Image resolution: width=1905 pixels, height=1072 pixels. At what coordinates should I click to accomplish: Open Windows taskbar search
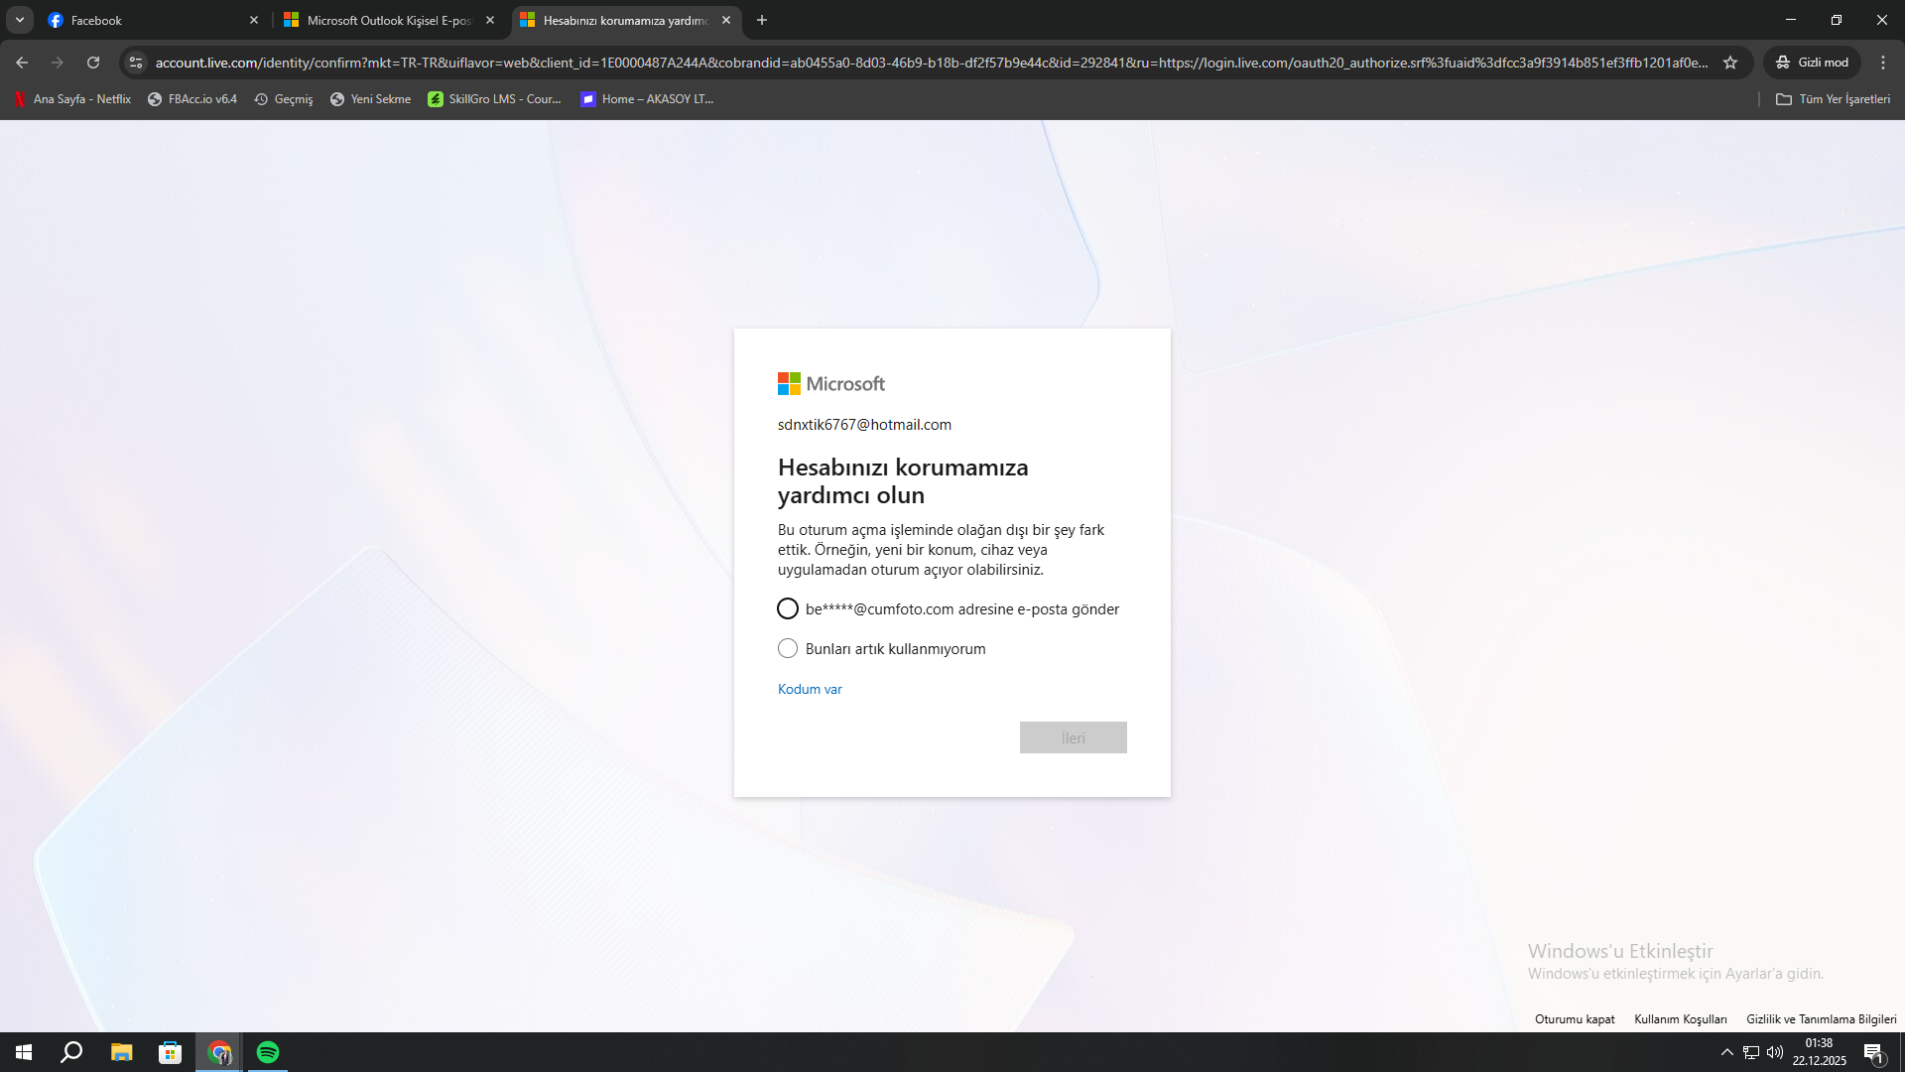tap(71, 1052)
